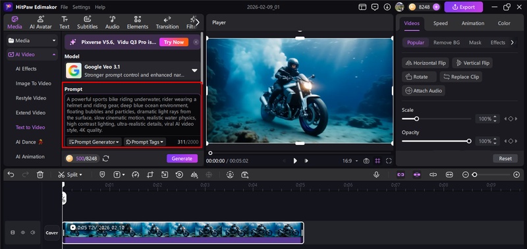
Task: Toggle track visibility eye icon
Action: (x=23, y=233)
